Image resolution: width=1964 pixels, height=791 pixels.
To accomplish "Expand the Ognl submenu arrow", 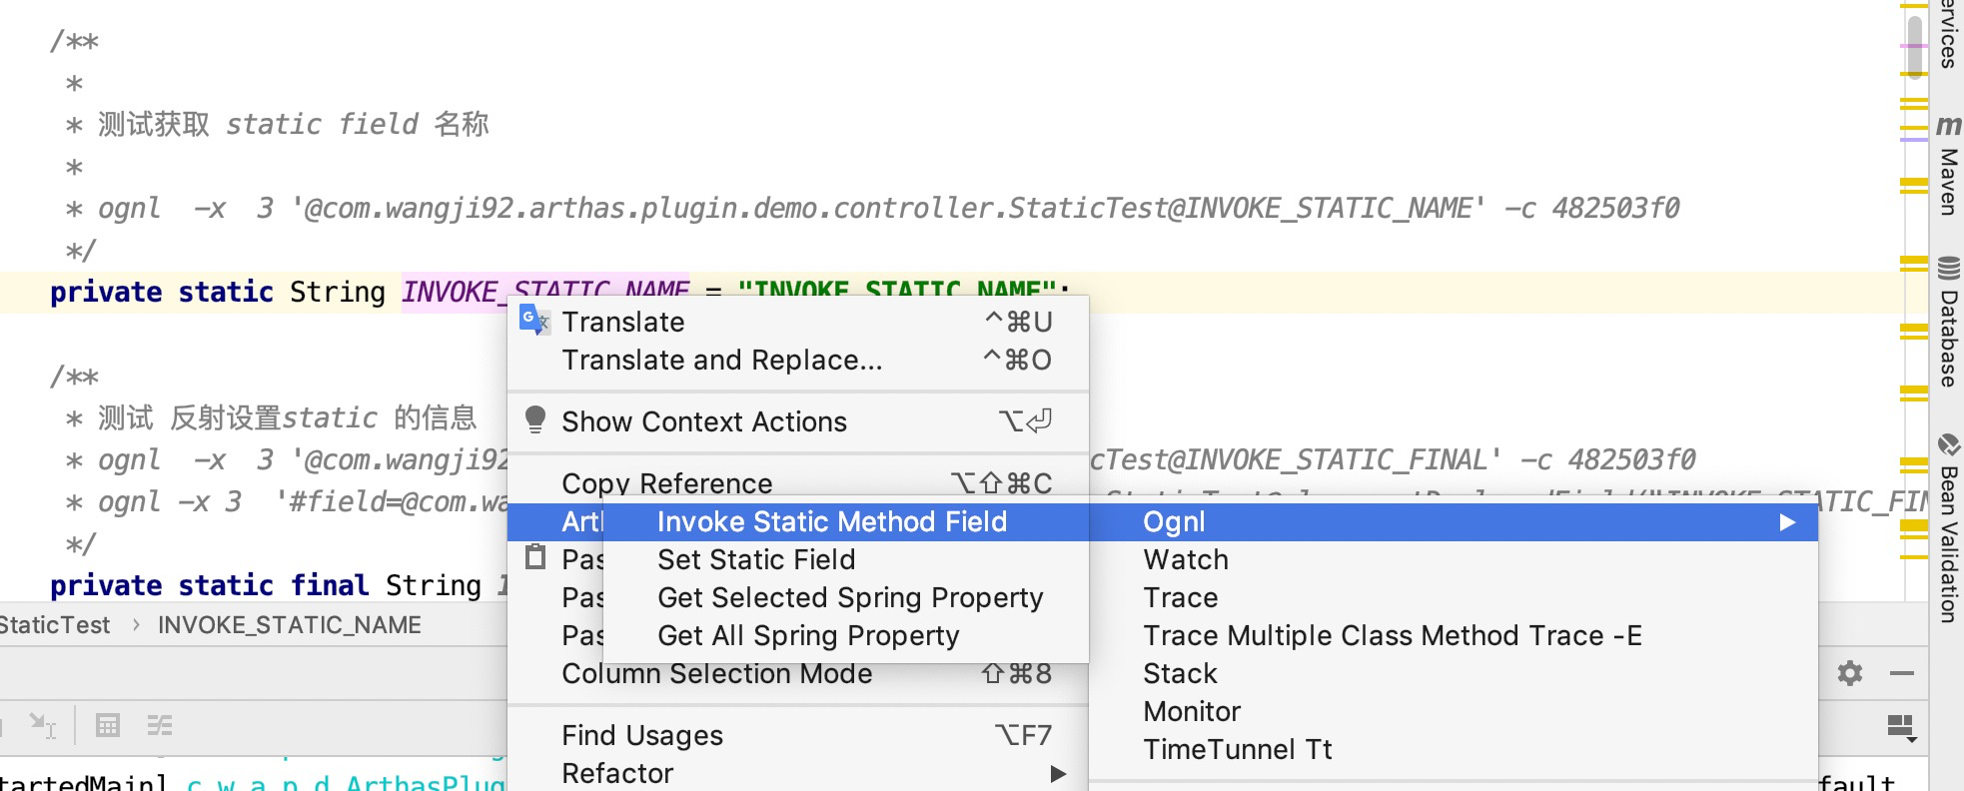I will tap(1787, 522).
